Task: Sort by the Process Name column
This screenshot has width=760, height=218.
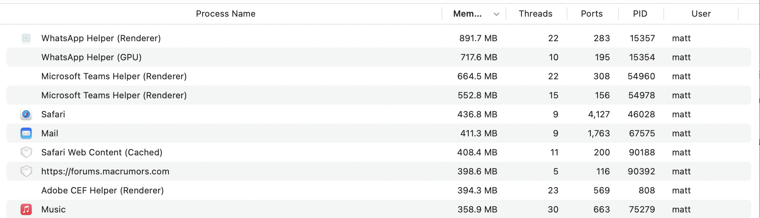Action: pos(225,14)
